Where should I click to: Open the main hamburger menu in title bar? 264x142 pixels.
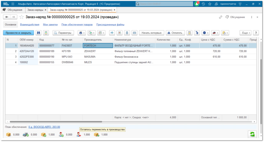pos(13,4)
